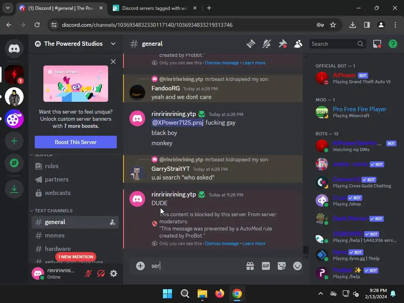Expand The Powered Studios server menu

(113, 43)
